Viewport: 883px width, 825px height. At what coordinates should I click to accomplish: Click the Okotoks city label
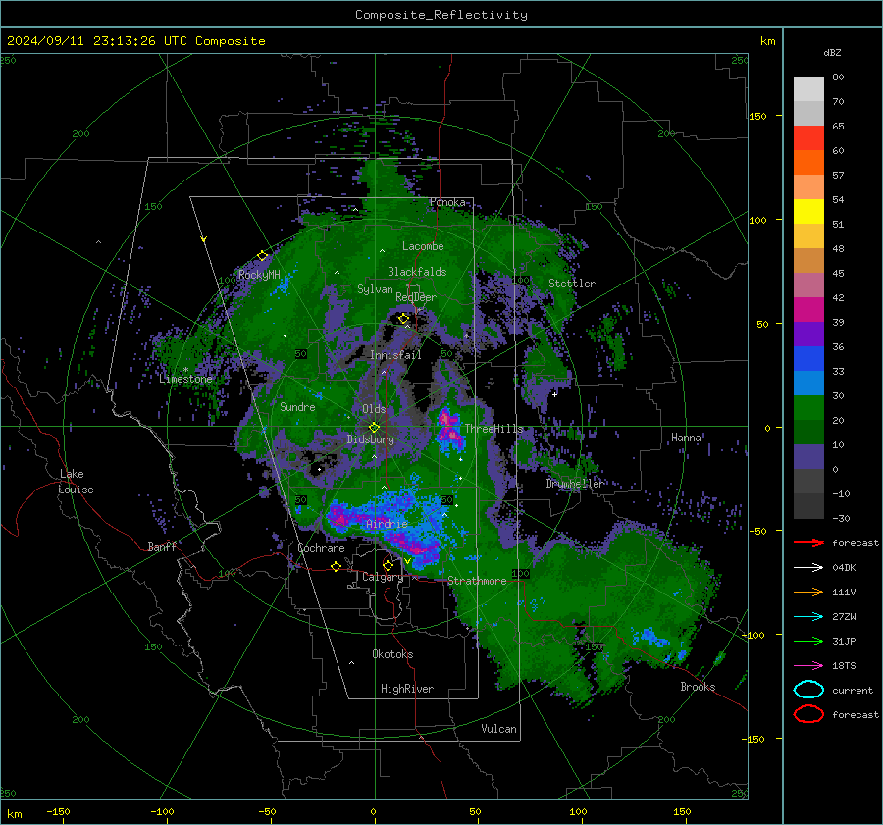392,654
